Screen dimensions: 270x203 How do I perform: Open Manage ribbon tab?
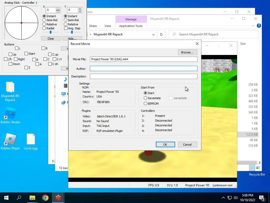(131, 19)
